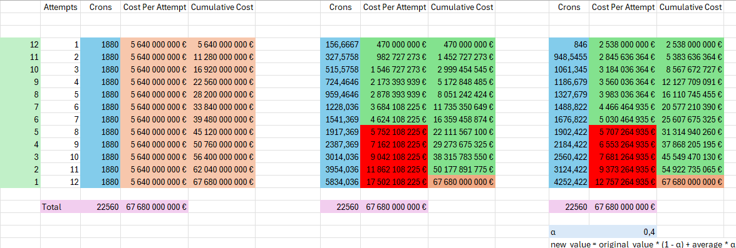Select red cell 9 042 108 225 €
The height and width of the screenshot is (248, 736).
click(x=394, y=157)
